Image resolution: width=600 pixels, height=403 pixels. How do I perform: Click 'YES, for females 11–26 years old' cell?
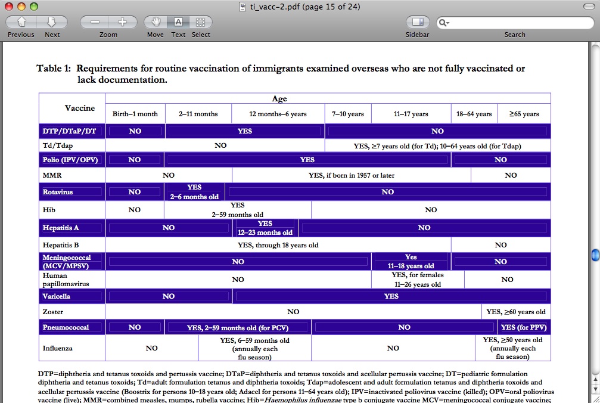pyautogui.click(x=418, y=280)
